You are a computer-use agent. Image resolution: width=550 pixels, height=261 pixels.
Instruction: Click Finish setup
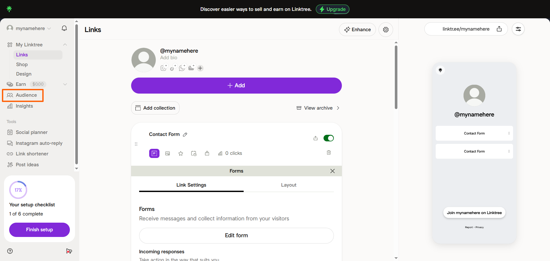tap(40, 230)
